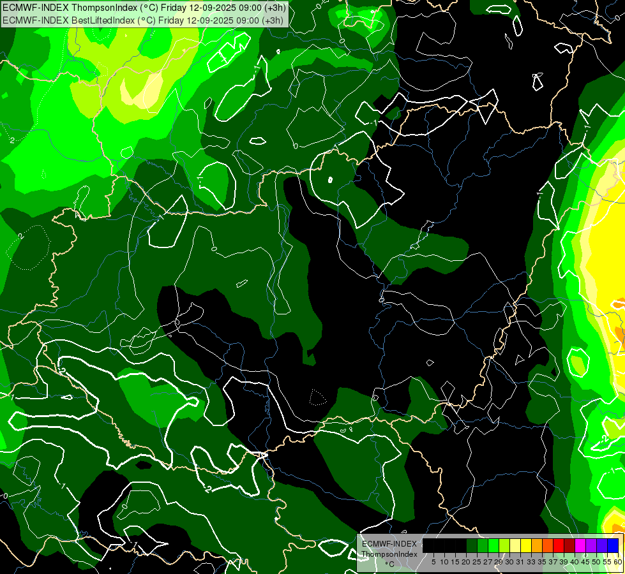The height and width of the screenshot is (574, 625).
Task: Select the purple 45-50 legend swatch
Action: click(591, 546)
